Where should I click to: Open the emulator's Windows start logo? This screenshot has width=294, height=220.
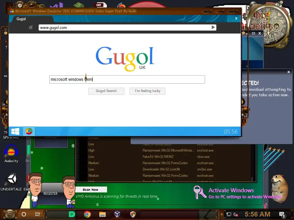15,131
